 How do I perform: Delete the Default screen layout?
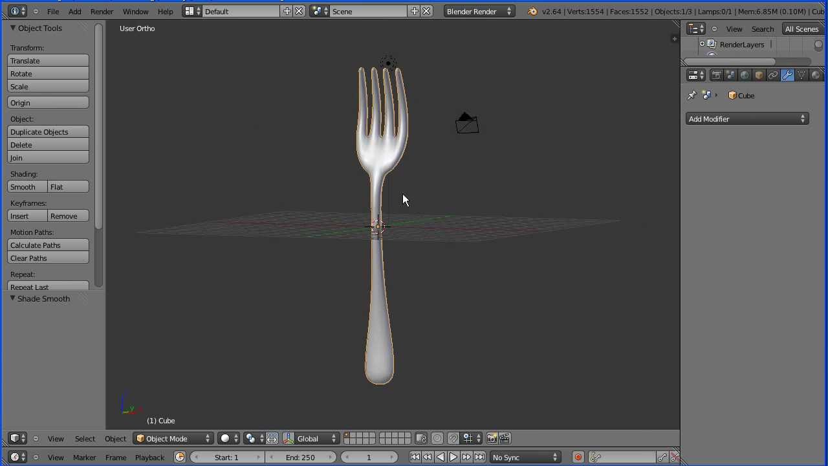(299, 11)
